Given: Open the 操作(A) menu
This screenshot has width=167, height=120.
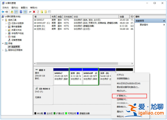Looking at the screenshot, I should (15, 8).
